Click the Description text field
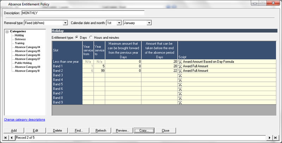 (x=83, y=13)
